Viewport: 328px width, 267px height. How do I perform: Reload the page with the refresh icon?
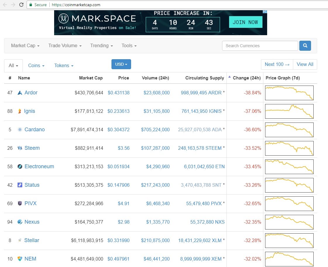point(21,5)
